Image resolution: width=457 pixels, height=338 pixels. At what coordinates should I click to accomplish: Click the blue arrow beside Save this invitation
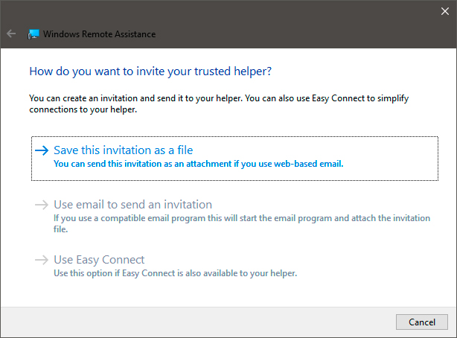[42, 150]
